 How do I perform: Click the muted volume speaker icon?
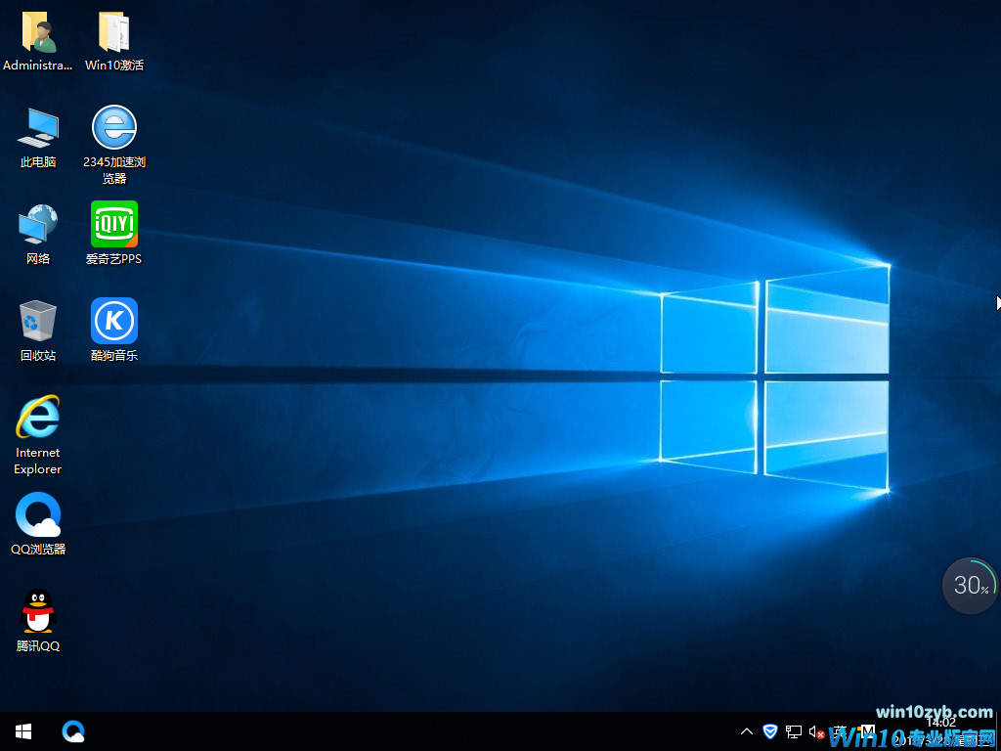(817, 731)
